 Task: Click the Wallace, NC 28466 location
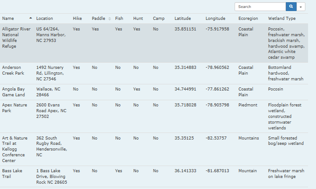[x=48, y=92]
